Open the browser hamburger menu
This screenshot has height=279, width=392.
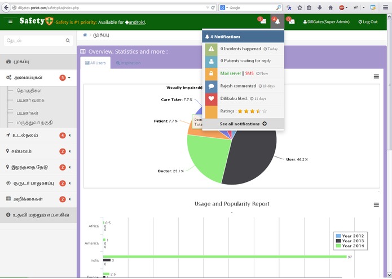tap(385, 7)
